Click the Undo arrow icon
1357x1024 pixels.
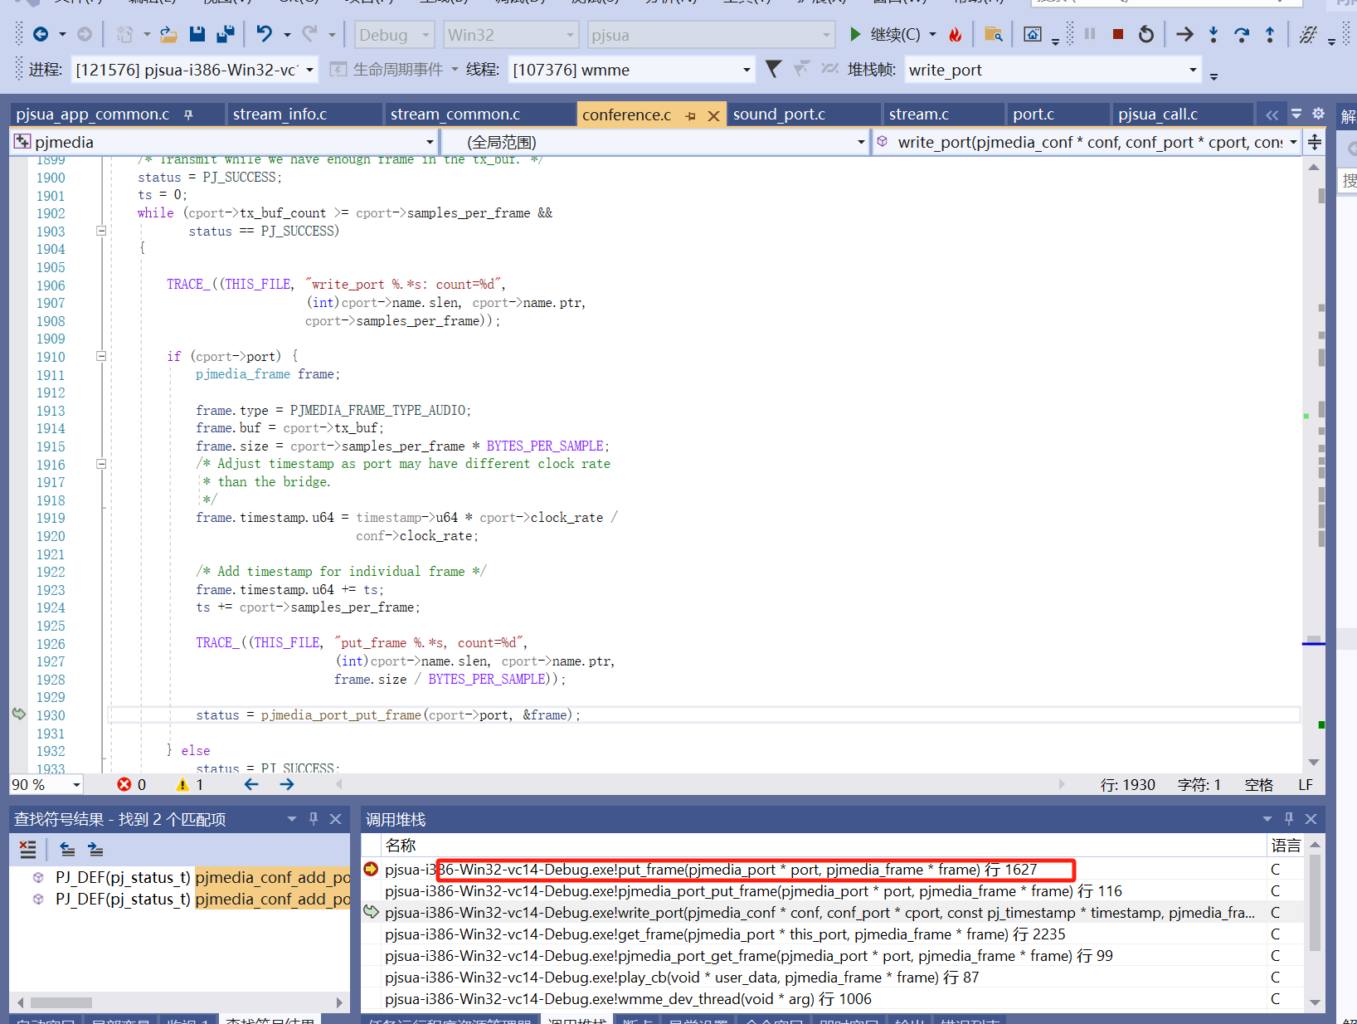(264, 35)
